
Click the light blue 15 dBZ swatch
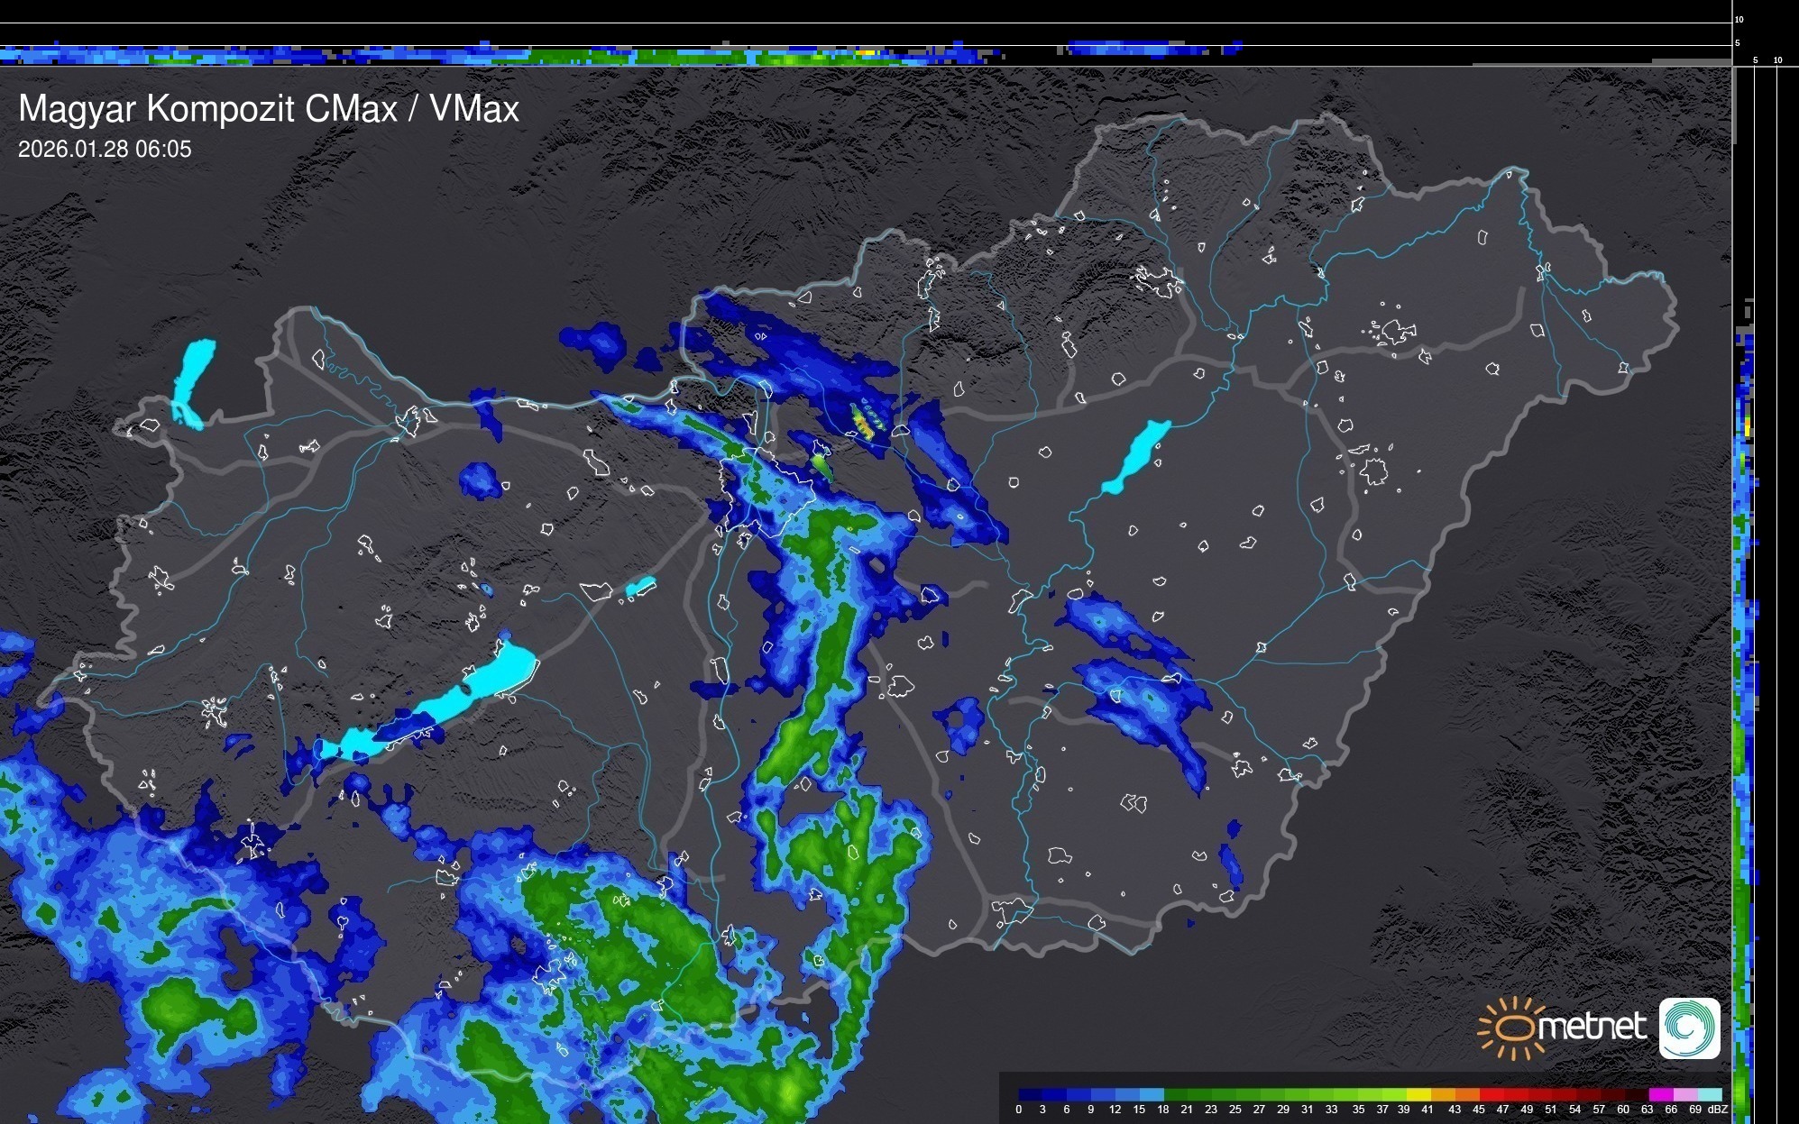(x=1152, y=1094)
